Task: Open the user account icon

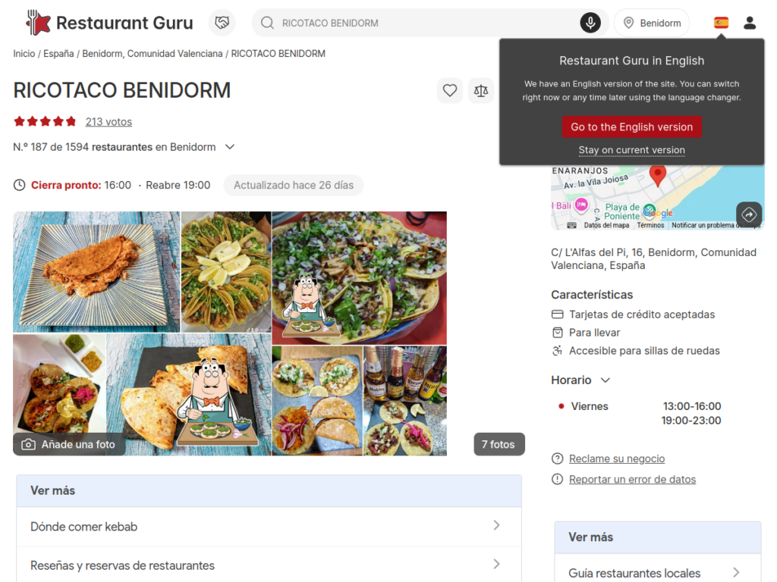Action: pyautogui.click(x=750, y=23)
